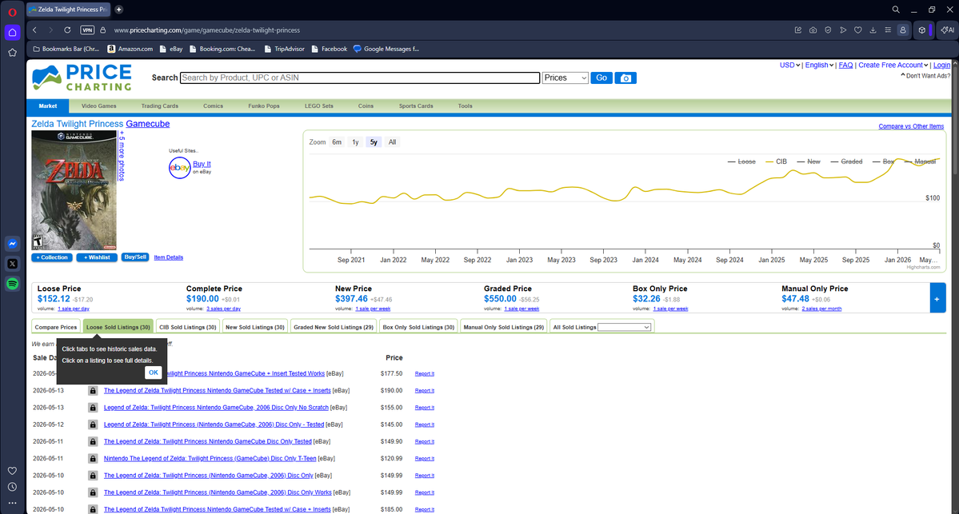
Task: Dismiss tooltip with OK button
Action: (x=154, y=373)
